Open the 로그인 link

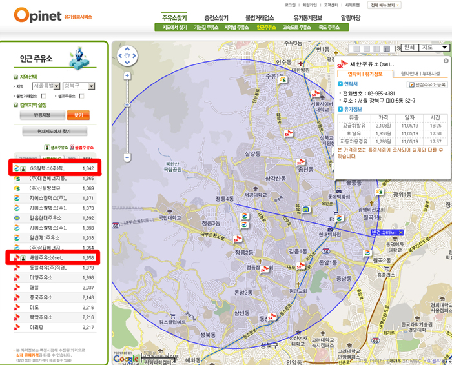[x=290, y=5]
